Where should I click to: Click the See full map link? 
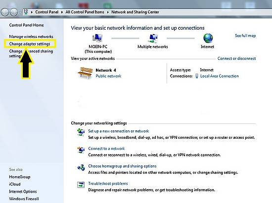(x=245, y=36)
